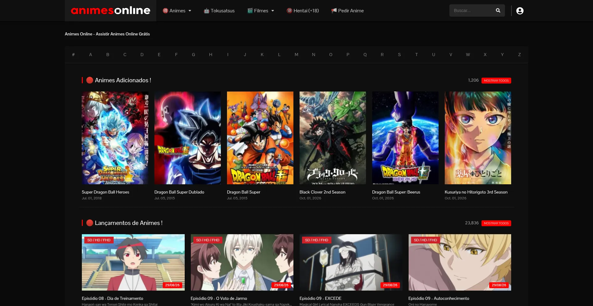Viewport: 593px width, 306px height.
Task: Filter animes by letter D
Action: [x=142, y=55]
